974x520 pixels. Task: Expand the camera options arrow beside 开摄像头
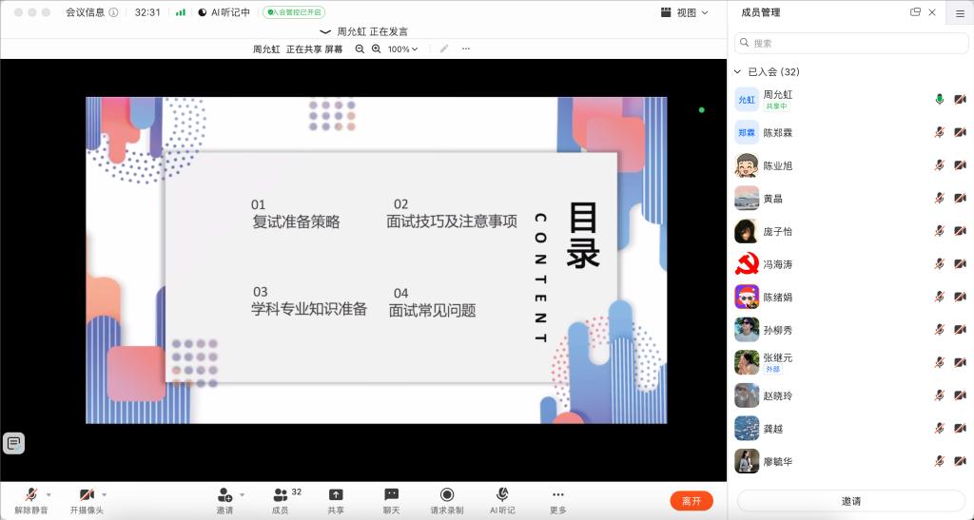pyautogui.click(x=105, y=494)
